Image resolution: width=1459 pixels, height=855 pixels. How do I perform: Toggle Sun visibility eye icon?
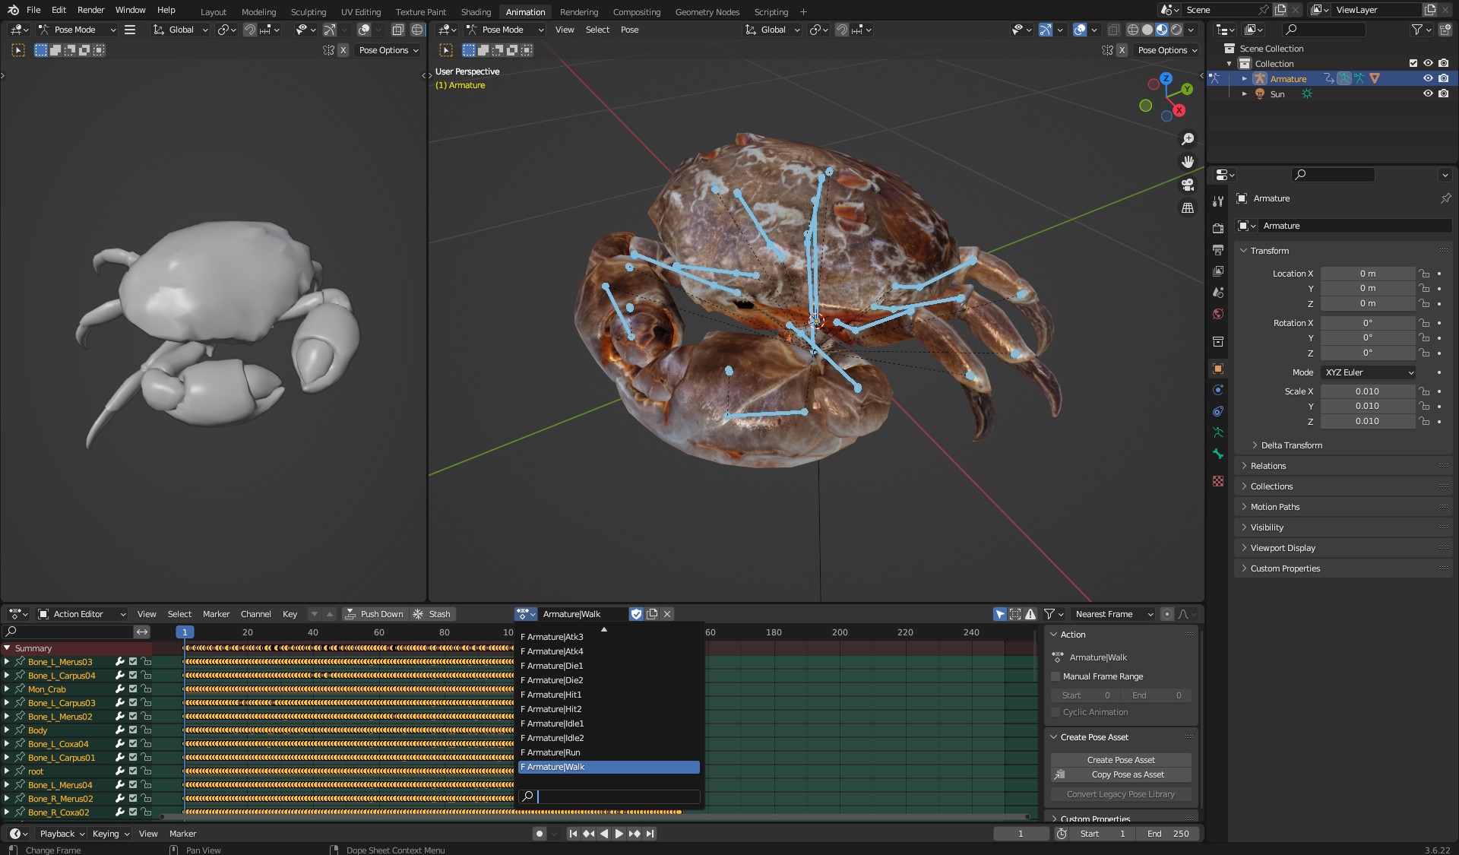coord(1428,93)
